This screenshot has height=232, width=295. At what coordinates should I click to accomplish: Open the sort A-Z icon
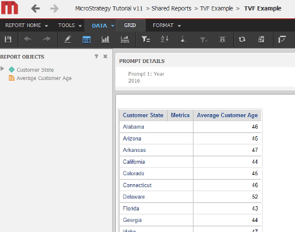pyautogui.click(x=165, y=39)
